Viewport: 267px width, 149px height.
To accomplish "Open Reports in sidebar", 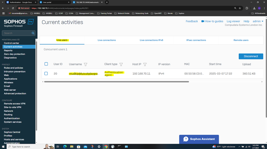I will pyautogui.click(x=8, y=51).
